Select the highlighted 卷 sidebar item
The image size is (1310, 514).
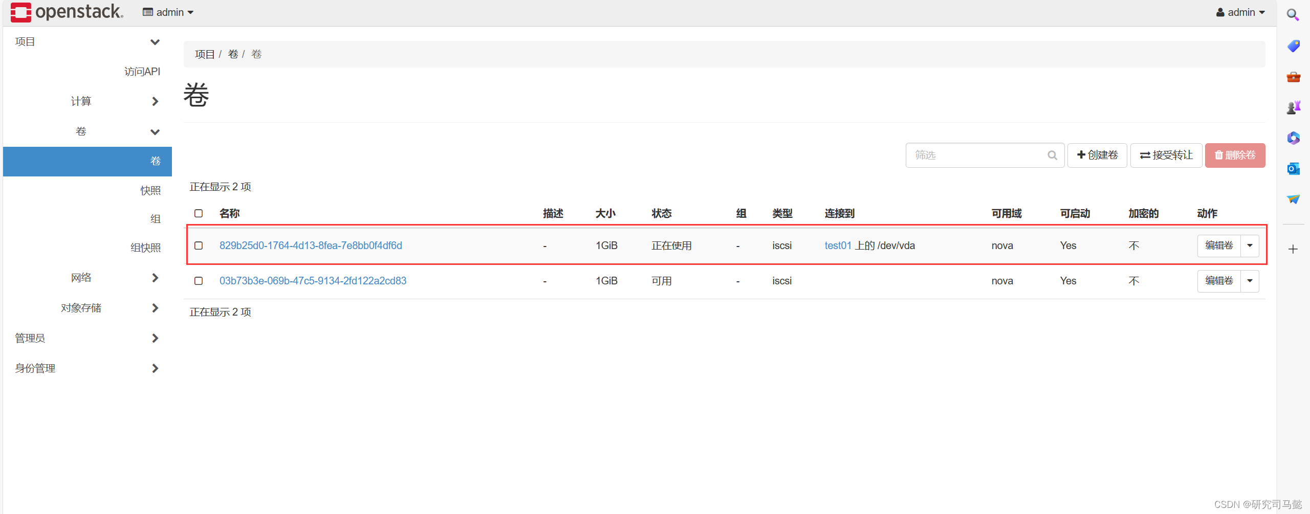[88, 161]
